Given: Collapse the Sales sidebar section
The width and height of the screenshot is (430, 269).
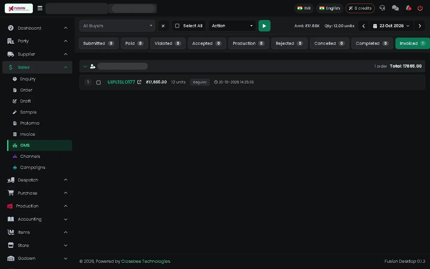Looking at the screenshot, I should tap(37, 67).
